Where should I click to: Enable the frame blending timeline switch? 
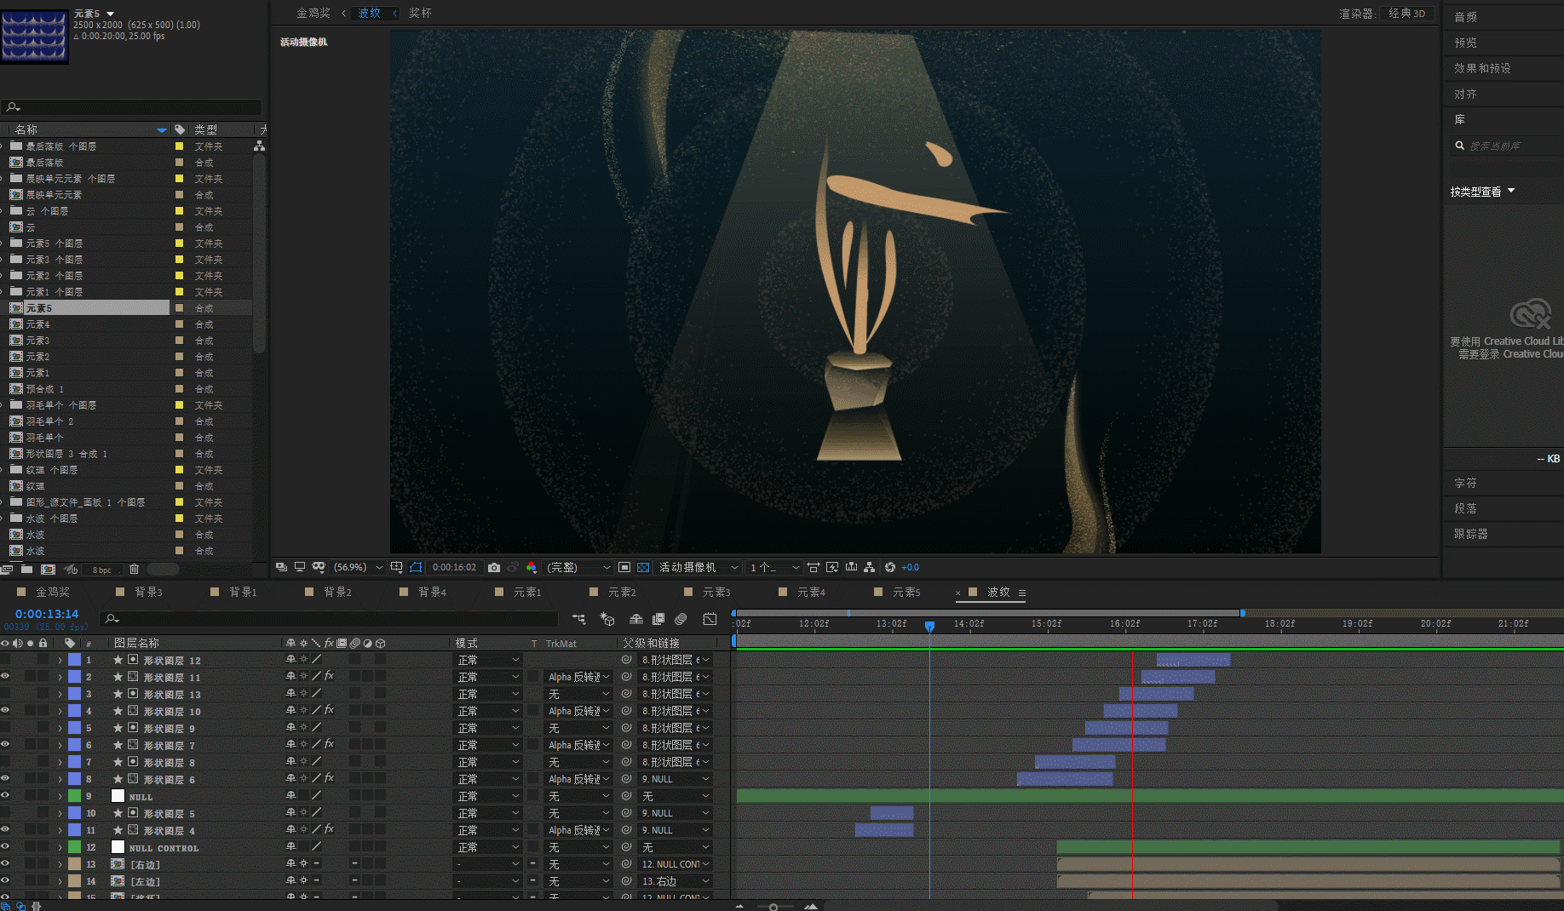pyautogui.click(x=658, y=619)
